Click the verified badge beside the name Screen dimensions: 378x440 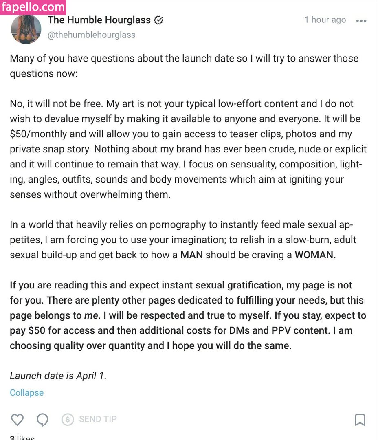pos(158,20)
